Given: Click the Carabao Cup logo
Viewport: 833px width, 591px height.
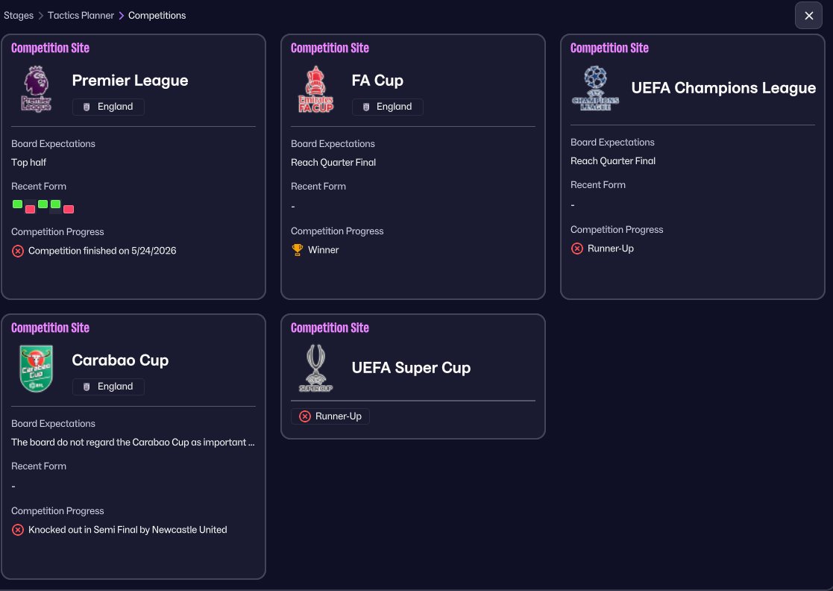Looking at the screenshot, I should pyautogui.click(x=36, y=369).
